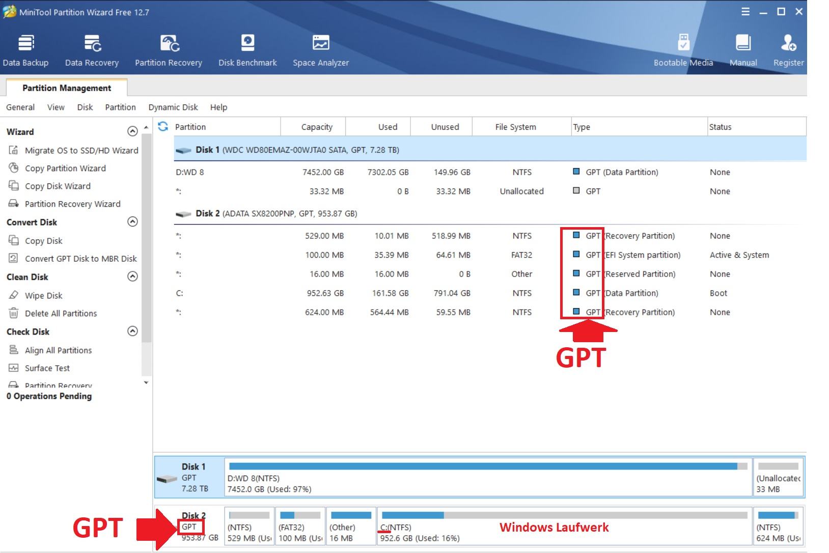829x553 pixels.
Task: Choose Convert GPT Disk to MBR Disk
Action: (73, 258)
